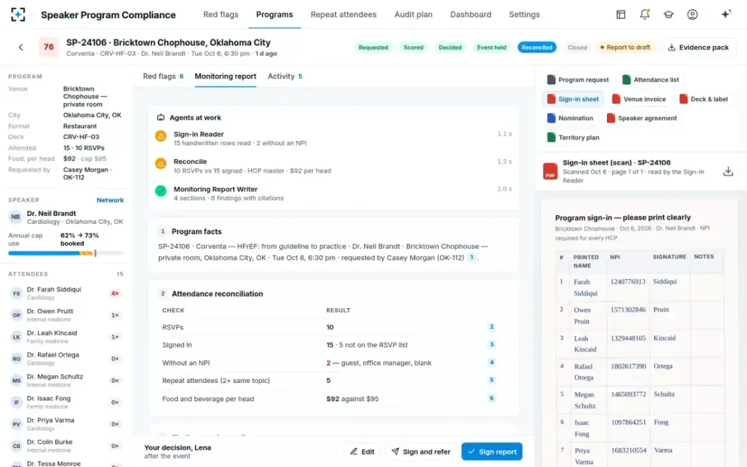
Task: Click Leah Kincaid LK avatar
Action: pyautogui.click(x=16, y=337)
